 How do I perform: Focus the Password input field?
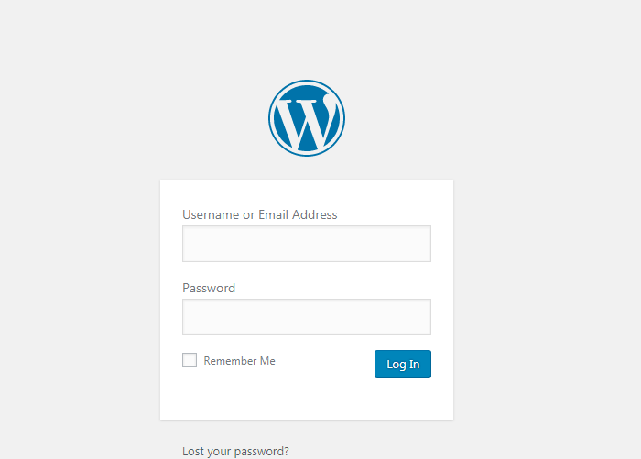(x=307, y=317)
